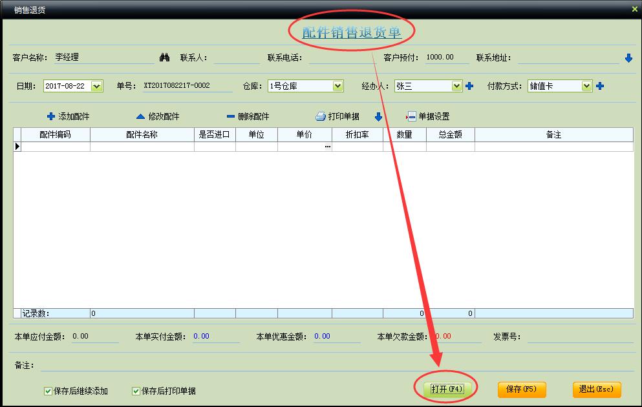The width and height of the screenshot is (642, 407).
Task: Click the plus icon next to 付款方式
Action: pyautogui.click(x=600, y=86)
